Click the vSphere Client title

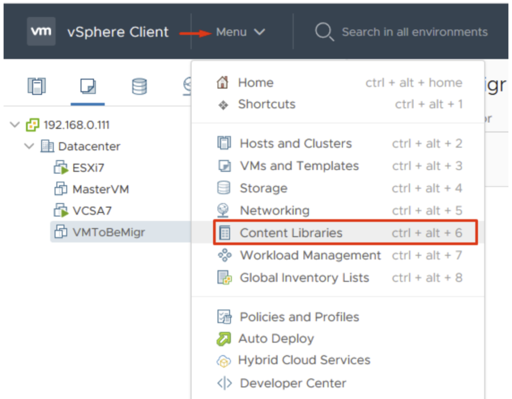pos(118,32)
